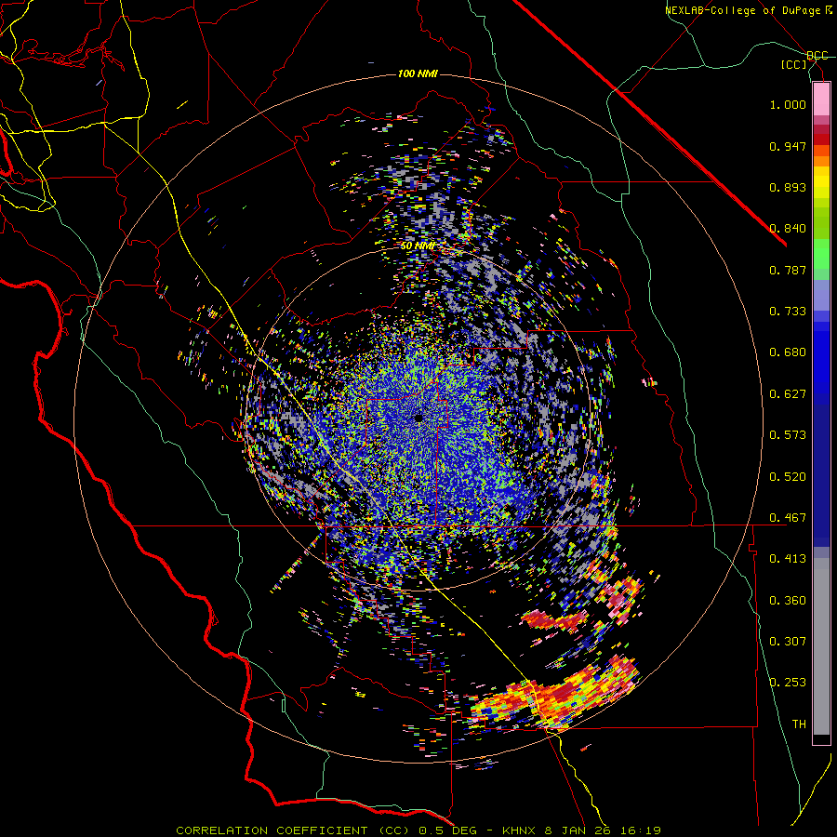Select the 0.627 legend value
Screen dimensions: 837x837
788,394
